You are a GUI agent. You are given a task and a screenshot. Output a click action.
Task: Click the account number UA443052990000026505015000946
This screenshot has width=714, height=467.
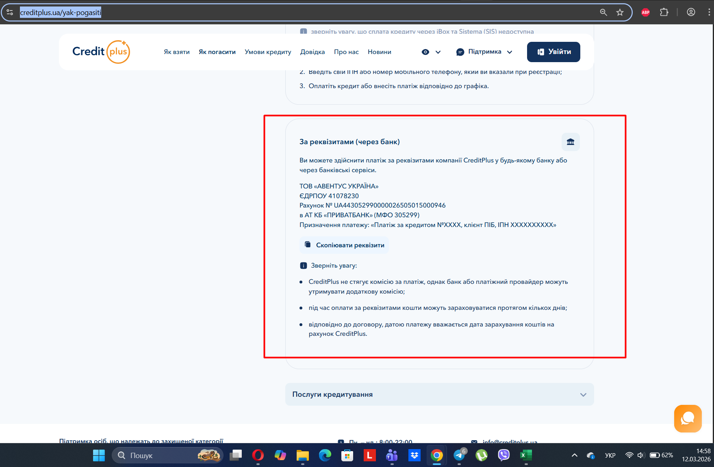pos(390,205)
